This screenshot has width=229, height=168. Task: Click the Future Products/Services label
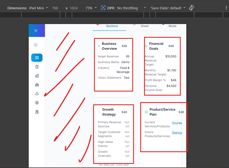[157, 134]
